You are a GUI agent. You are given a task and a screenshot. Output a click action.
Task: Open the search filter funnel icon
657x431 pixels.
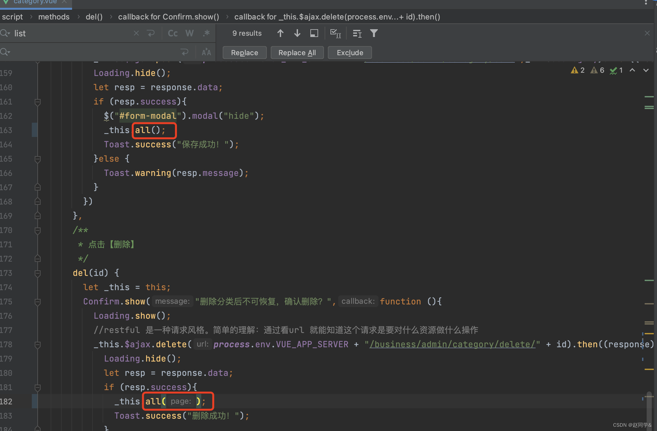tap(374, 33)
